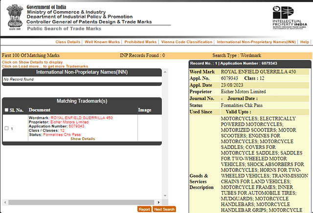Click 'First 100 Of Matching Marks' text
Screen dimensions: 313x213
tap(31, 55)
